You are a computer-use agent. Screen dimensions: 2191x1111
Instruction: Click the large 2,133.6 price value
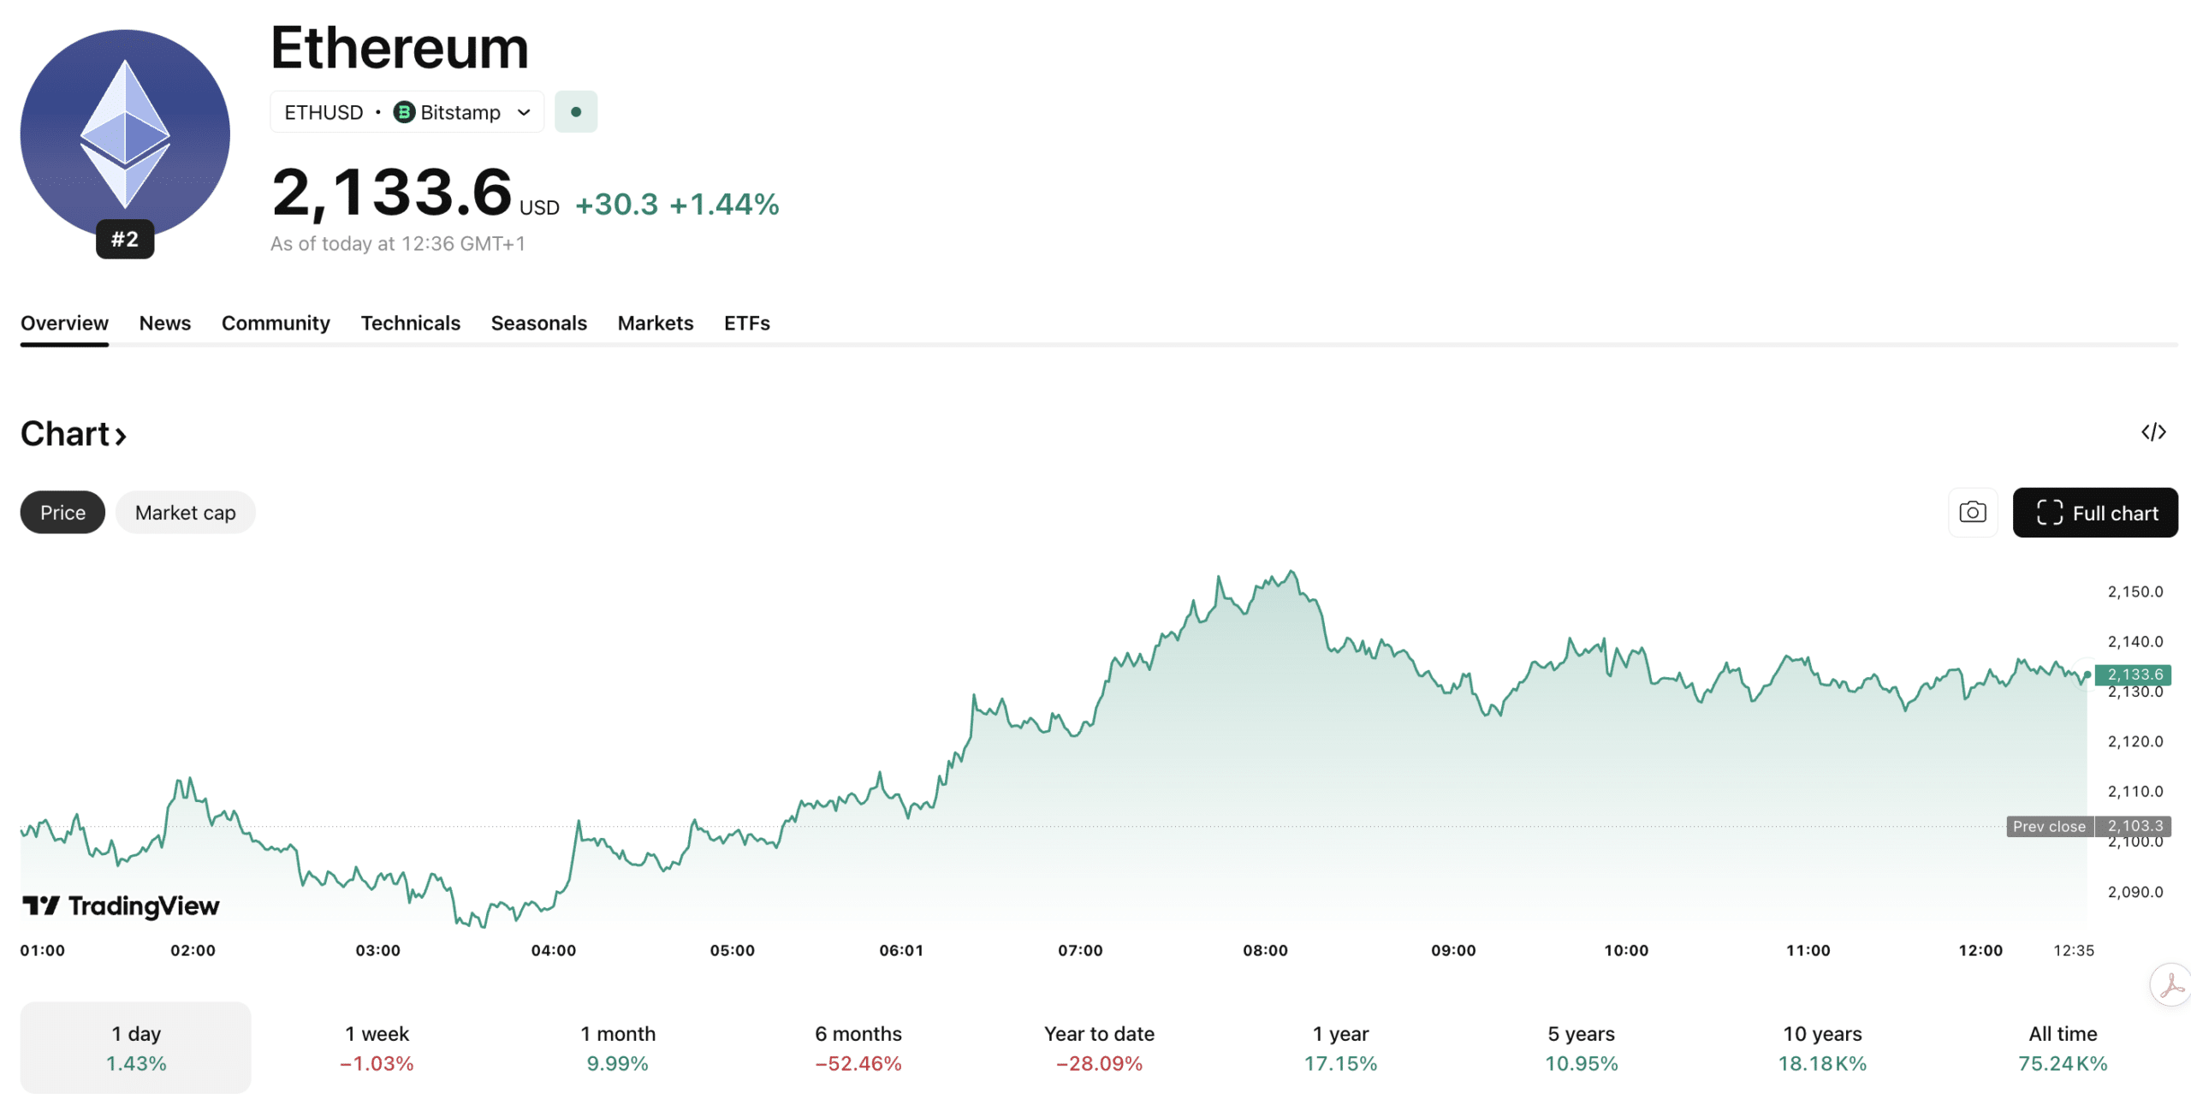coord(392,192)
